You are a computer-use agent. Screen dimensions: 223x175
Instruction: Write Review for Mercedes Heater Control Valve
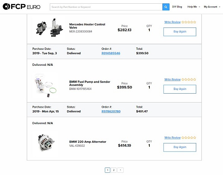pos(172,22)
